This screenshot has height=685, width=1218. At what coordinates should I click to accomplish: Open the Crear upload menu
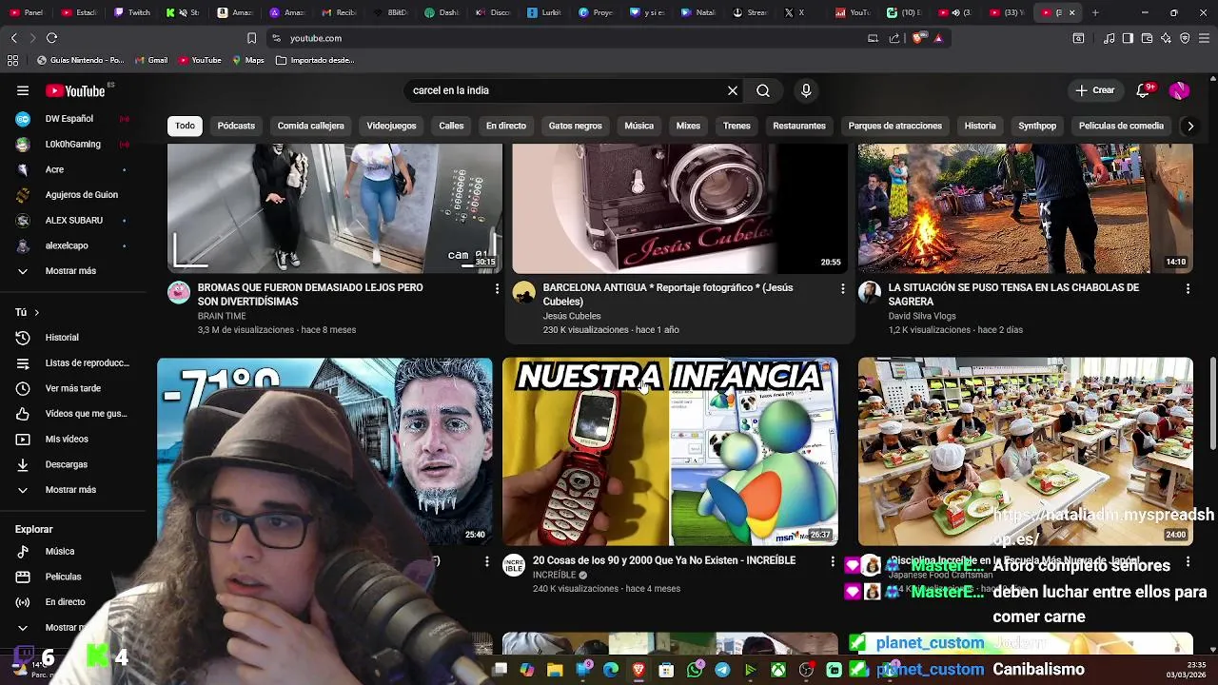(x=1094, y=90)
